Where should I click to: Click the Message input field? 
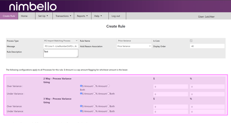point(61,46)
